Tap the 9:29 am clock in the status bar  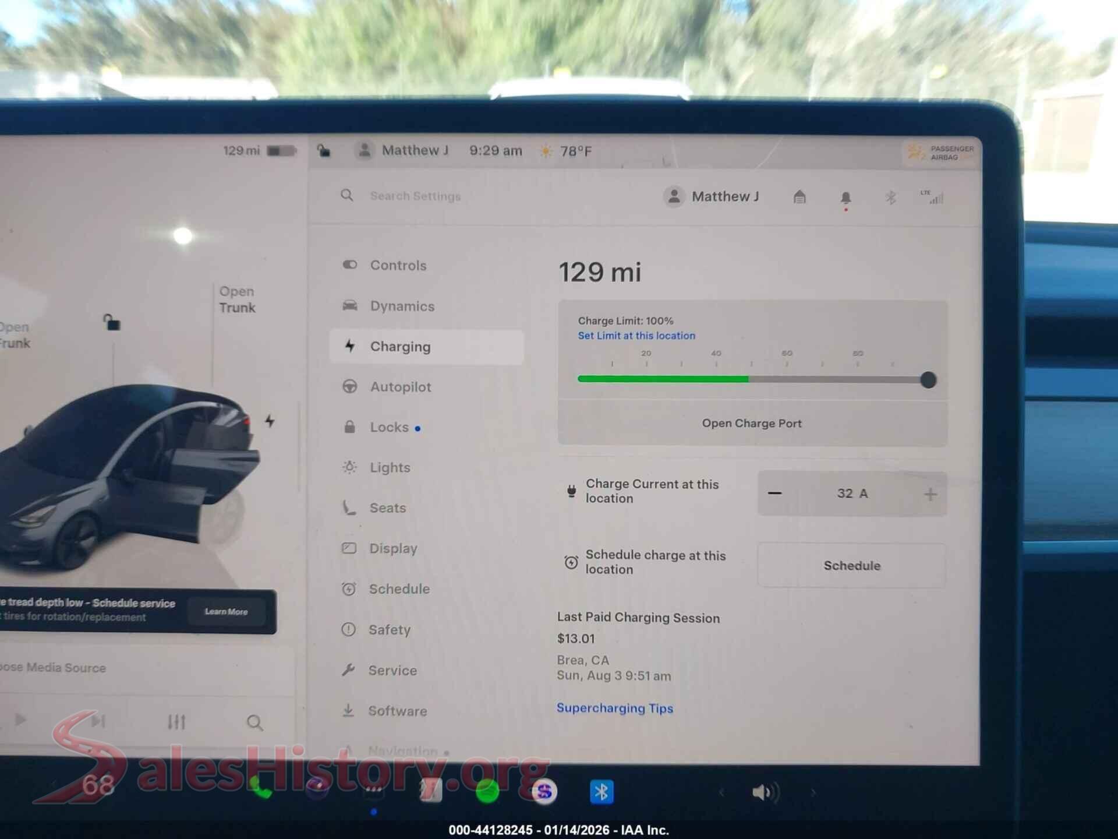(496, 151)
